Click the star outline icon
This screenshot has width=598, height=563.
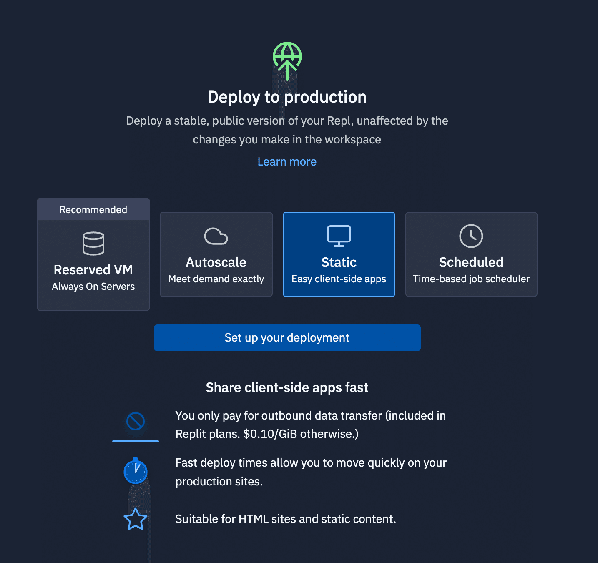click(x=136, y=519)
